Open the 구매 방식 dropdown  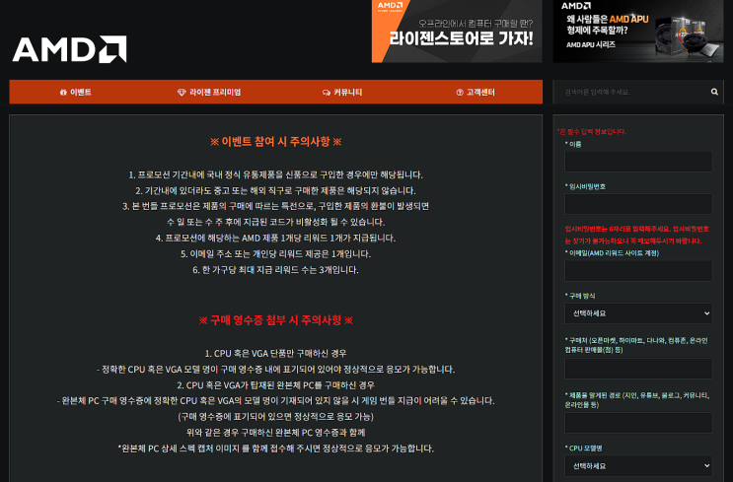638,313
